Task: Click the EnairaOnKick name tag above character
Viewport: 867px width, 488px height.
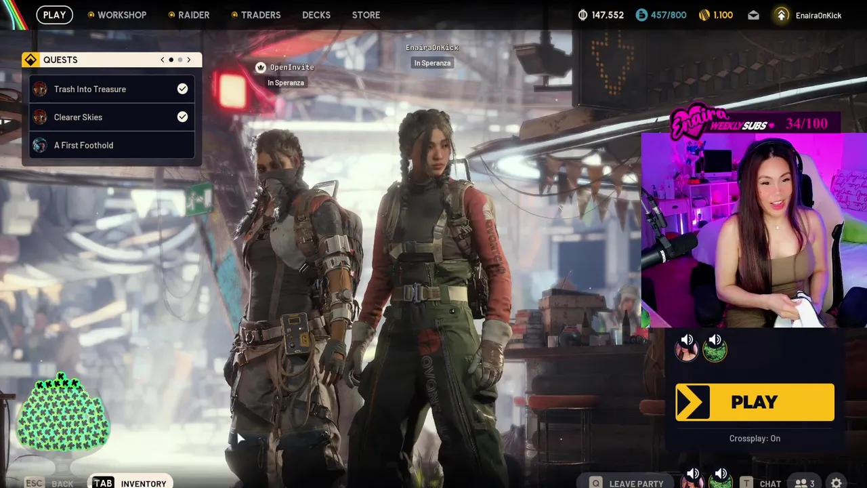Action: 432,47
